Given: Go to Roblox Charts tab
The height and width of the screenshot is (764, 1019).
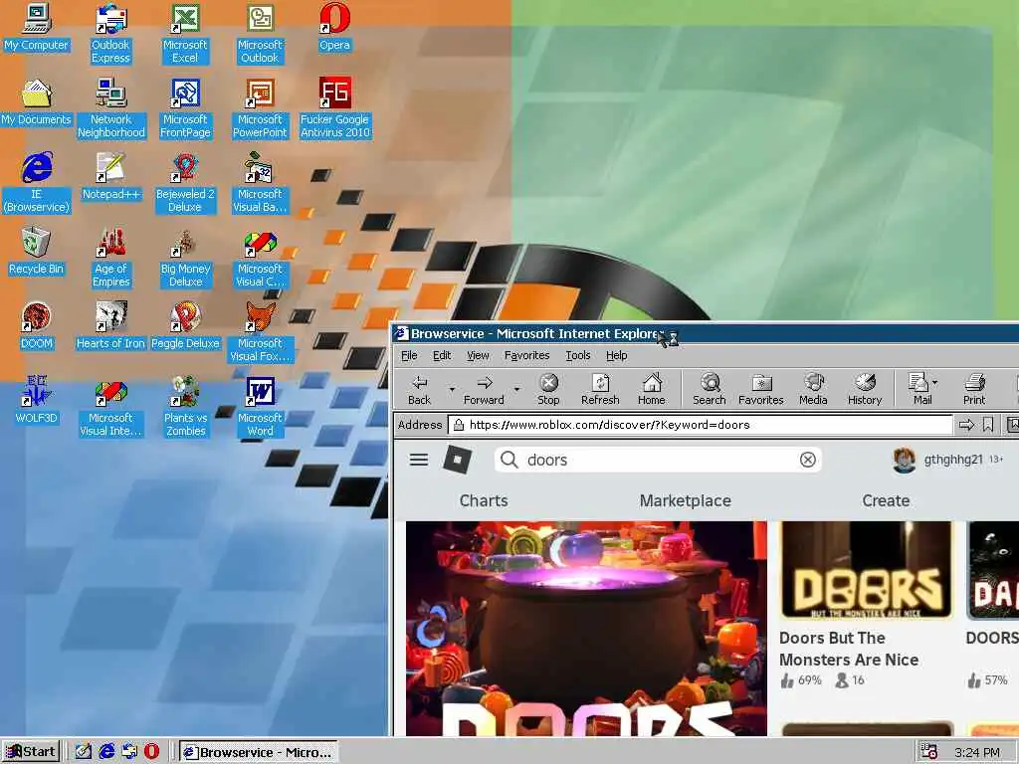Looking at the screenshot, I should [x=484, y=501].
